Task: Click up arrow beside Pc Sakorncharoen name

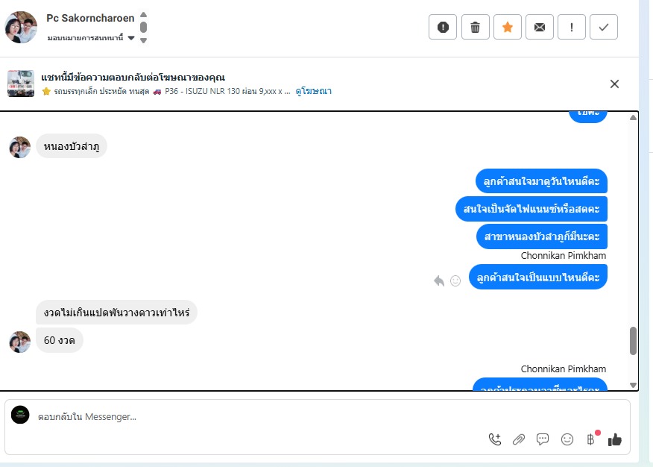Action: tap(143, 15)
